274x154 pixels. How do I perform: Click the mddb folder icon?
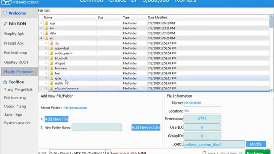pos(51,83)
